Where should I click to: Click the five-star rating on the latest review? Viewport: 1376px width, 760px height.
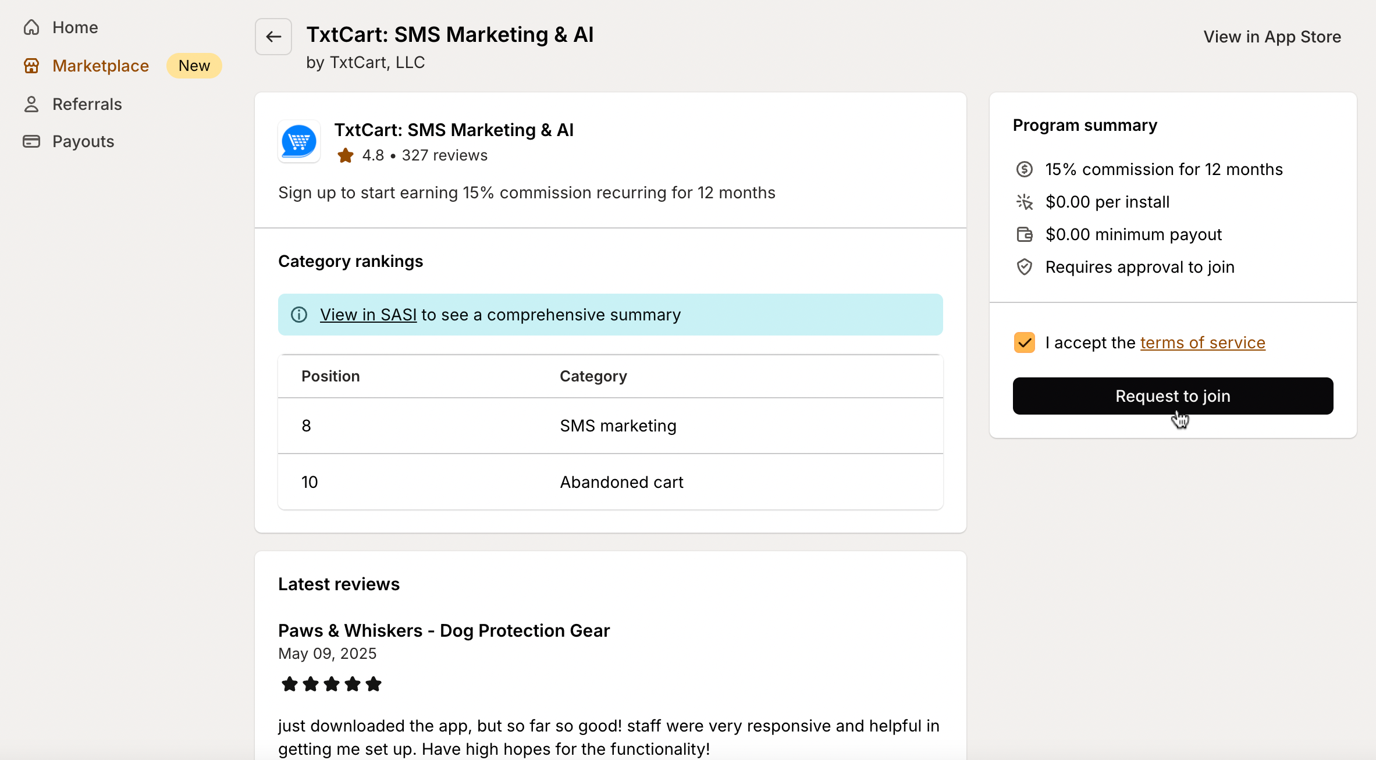[x=331, y=684]
